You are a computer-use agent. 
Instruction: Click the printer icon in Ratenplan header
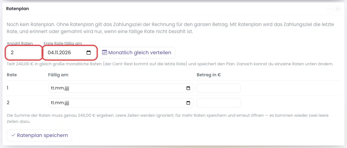pos(338,9)
